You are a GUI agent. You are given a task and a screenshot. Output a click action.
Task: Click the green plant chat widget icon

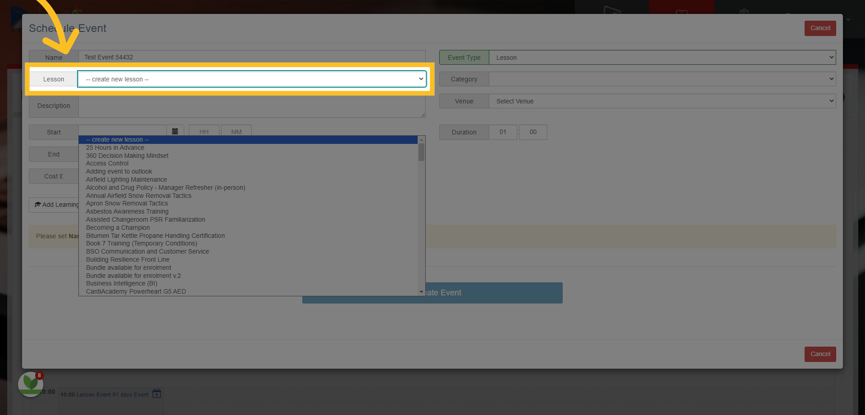pyautogui.click(x=31, y=384)
